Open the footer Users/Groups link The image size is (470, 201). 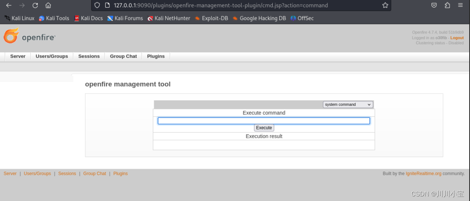point(37,174)
